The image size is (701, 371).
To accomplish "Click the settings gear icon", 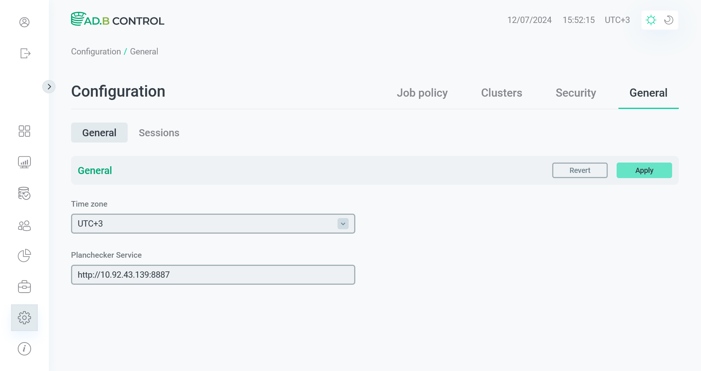I will click(x=24, y=318).
